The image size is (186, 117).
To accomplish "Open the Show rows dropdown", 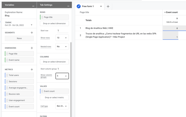I will [x=62, y=38].
